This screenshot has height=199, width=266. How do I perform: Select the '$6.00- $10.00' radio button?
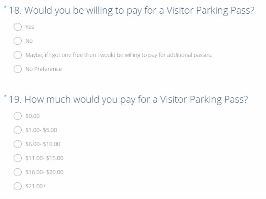coord(17,144)
